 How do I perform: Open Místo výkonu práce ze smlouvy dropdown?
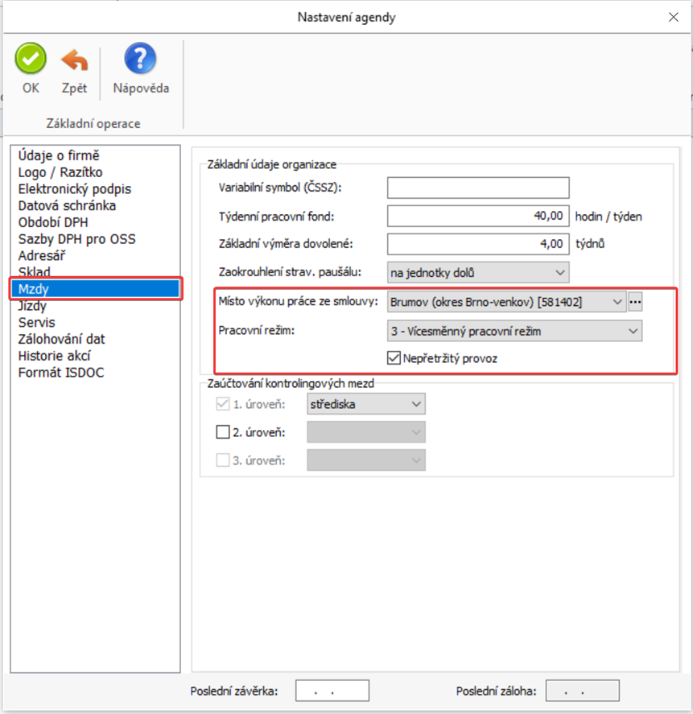[505, 302]
